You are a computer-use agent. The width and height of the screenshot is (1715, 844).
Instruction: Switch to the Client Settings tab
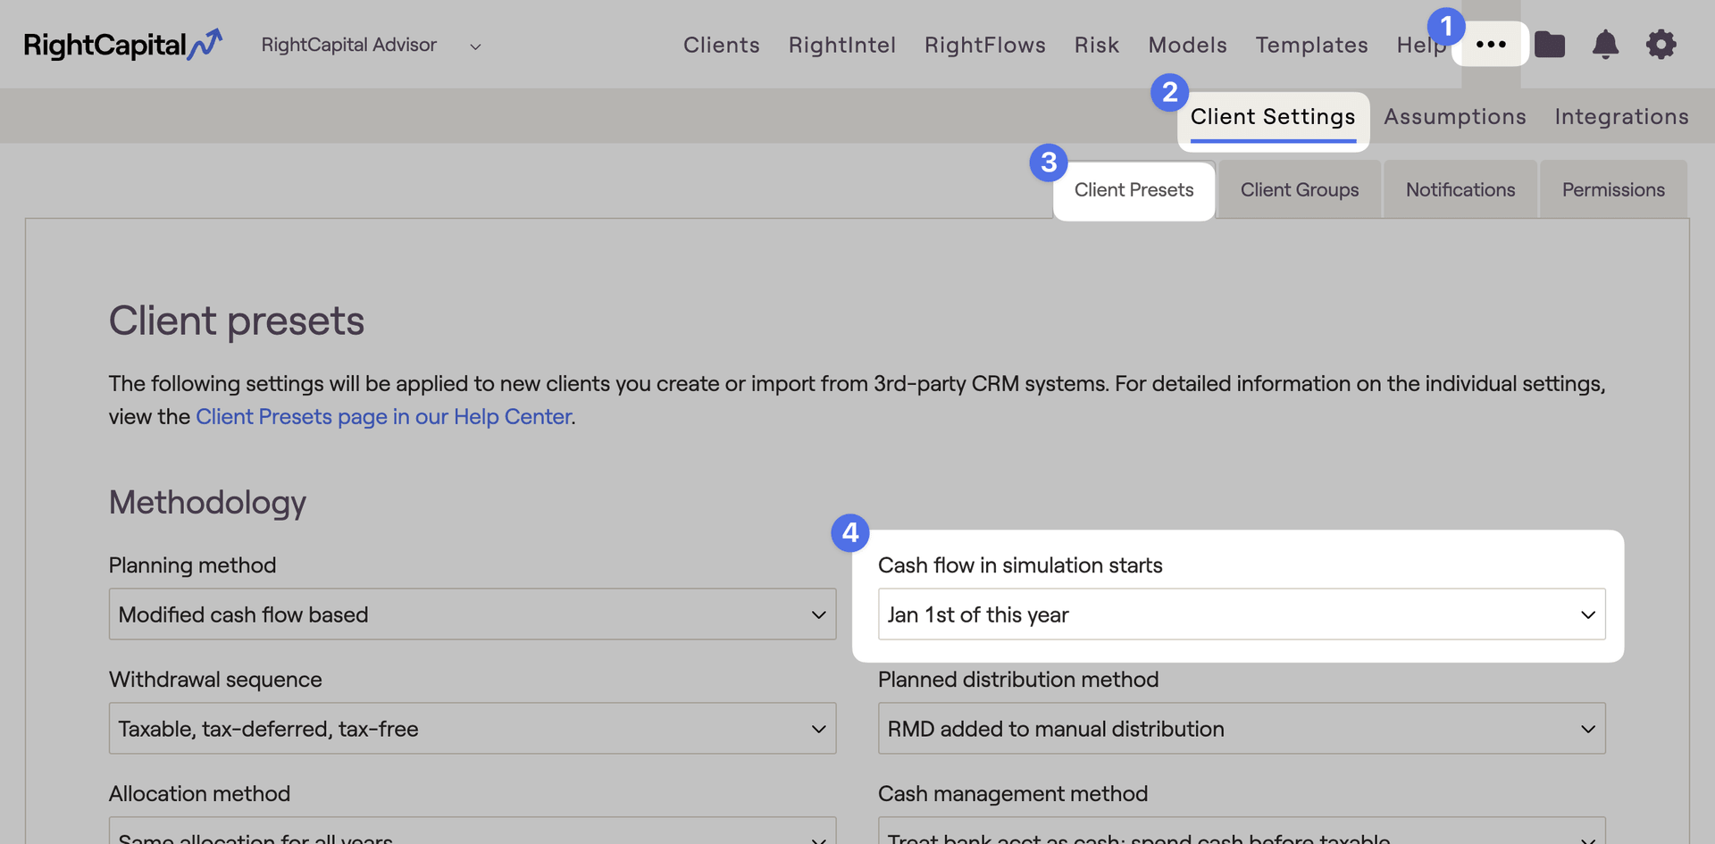click(x=1273, y=117)
